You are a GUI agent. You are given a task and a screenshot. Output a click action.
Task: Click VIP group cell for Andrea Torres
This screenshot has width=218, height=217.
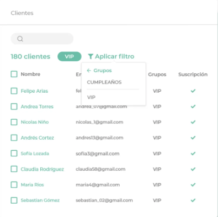point(157,107)
